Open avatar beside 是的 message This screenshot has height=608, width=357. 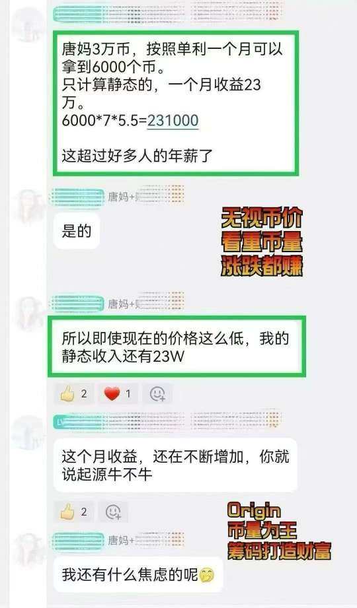(28, 206)
